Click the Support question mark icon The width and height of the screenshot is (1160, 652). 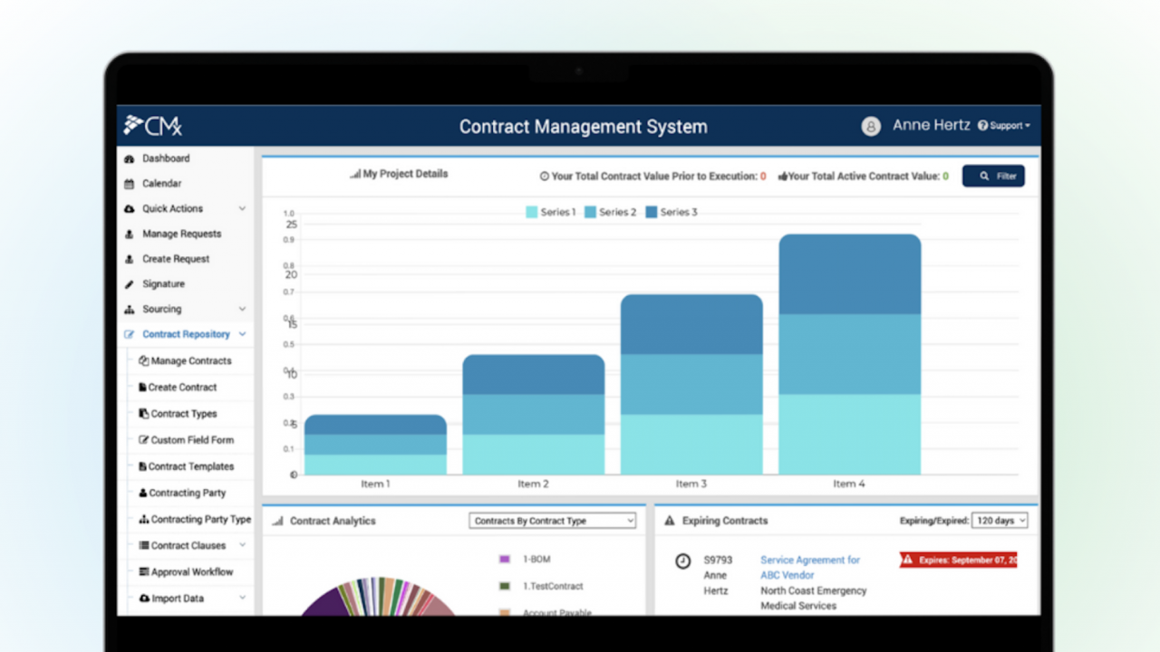[982, 126]
